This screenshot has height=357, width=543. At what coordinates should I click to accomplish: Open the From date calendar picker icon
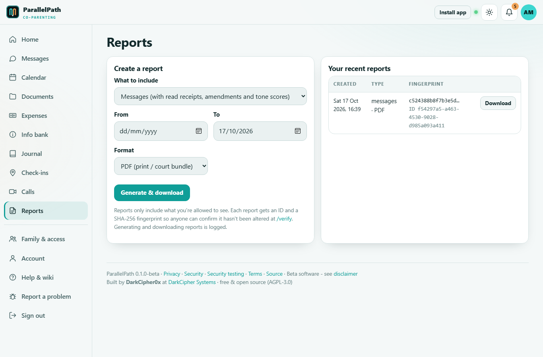199,131
